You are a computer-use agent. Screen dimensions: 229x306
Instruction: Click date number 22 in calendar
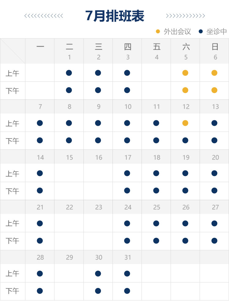(69, 207)
